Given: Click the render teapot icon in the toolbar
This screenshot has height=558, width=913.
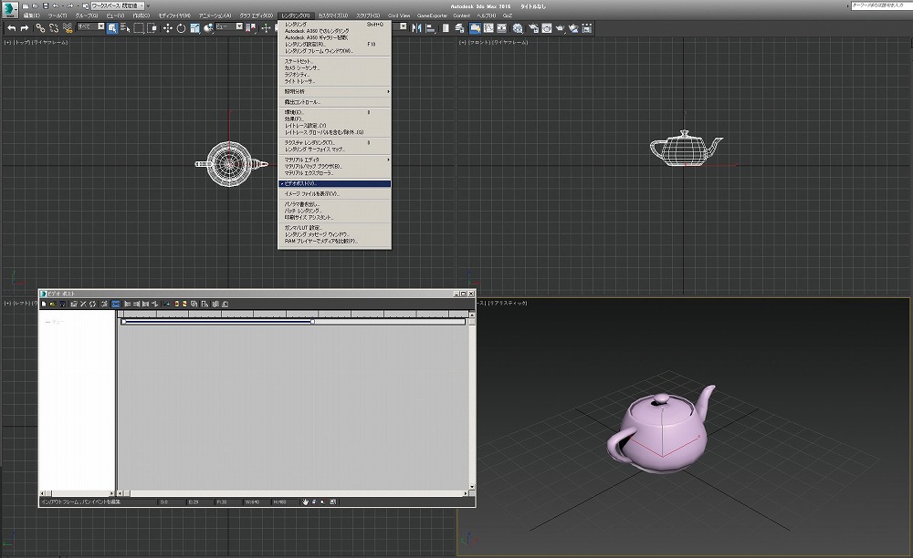Looking at the screenshot, I should [x=561, y=28].
